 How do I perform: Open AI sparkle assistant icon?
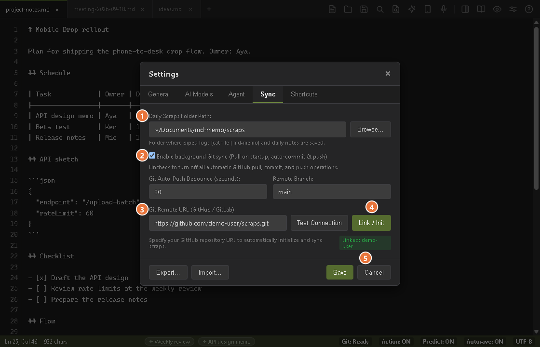[x=412, y=9]
